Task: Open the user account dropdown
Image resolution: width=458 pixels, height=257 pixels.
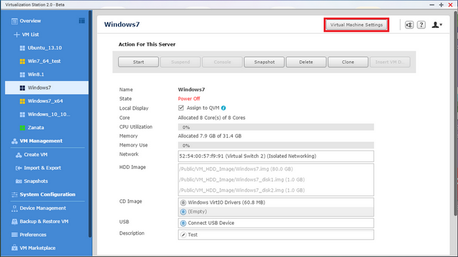Action: [437, 25]
